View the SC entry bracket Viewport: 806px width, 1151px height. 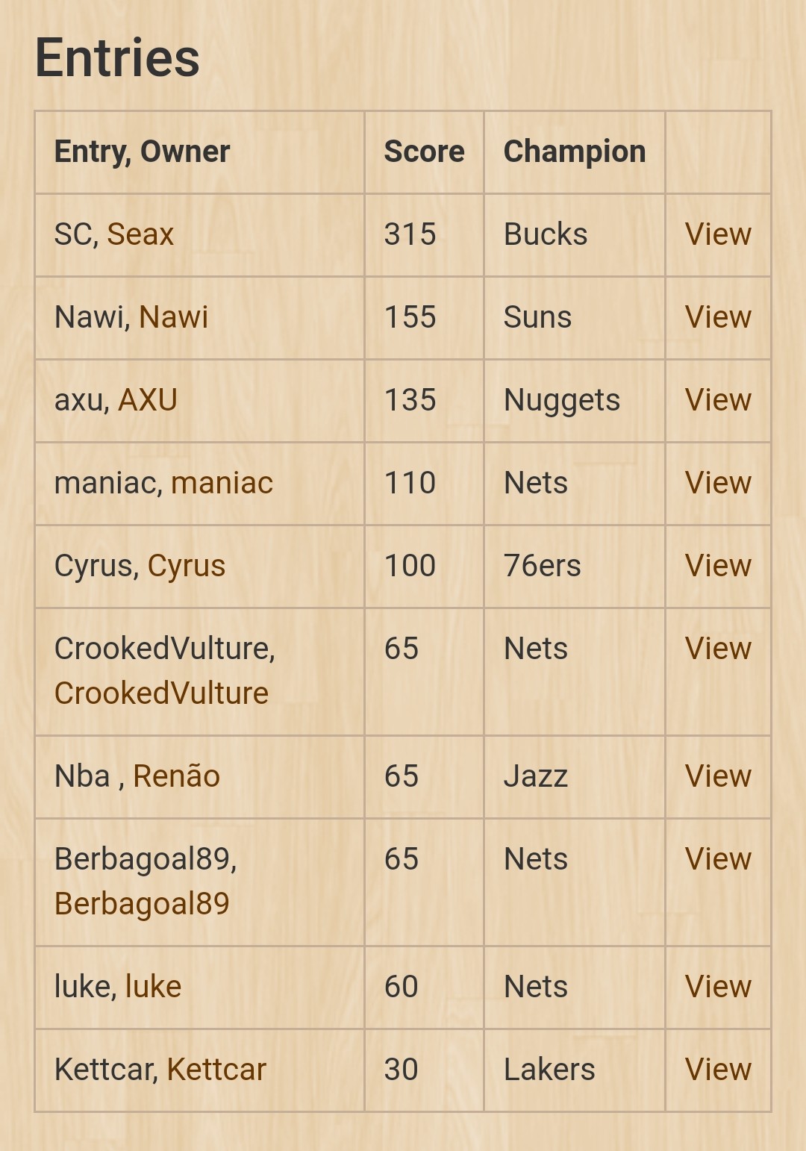718,234
